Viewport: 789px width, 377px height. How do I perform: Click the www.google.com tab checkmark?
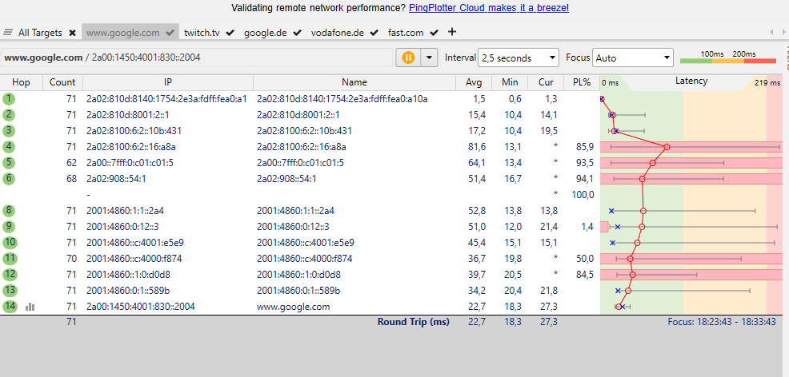170,33
